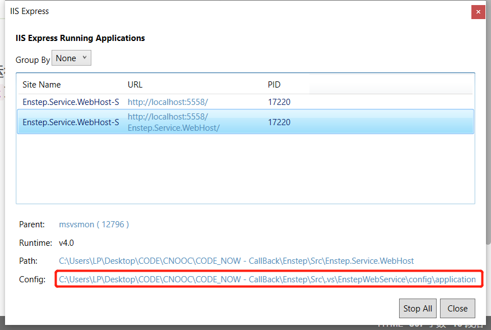Image resolution: width=491 pixels, height=330 pixels.
Task: Click the IIS Express Running Applications heading
Action: click(80, 38)
